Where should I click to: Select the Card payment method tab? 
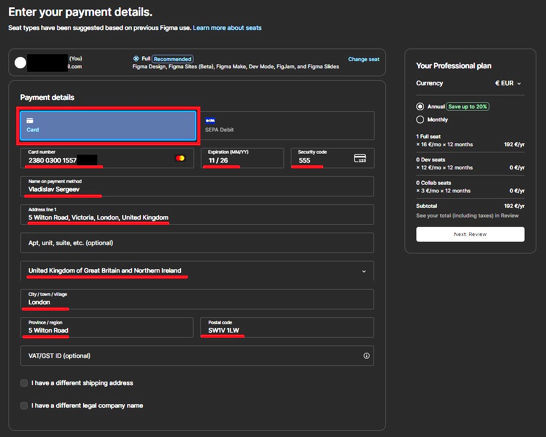108,126
